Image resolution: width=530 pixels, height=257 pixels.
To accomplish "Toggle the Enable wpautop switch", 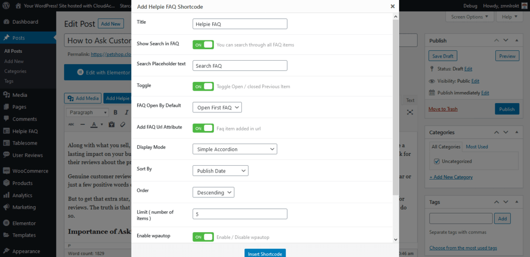I will pos(203,237).
